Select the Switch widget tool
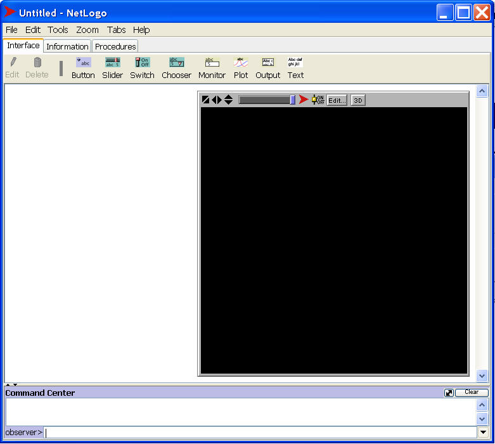Screen dimensions: 495x444 point(142,68)
